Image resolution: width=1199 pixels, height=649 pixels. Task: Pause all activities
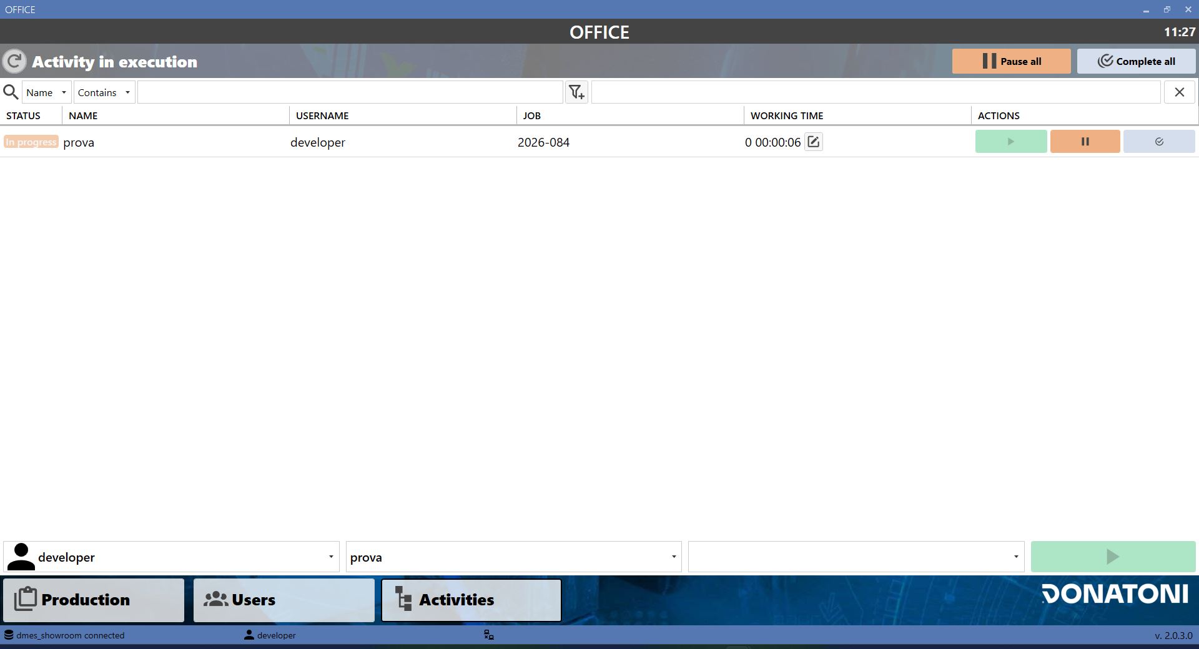1011,61
